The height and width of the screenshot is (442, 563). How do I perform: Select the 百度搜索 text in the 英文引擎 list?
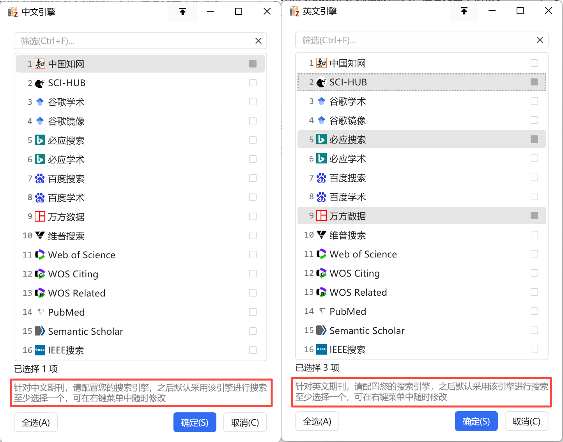(x=348, y=178)
